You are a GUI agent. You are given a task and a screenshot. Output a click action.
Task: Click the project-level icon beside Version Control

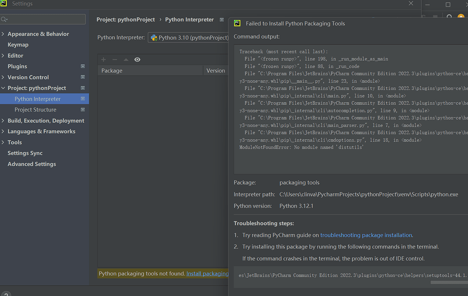tap(83, 77)
